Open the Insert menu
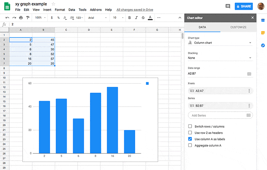Viewport: 267px width, 170px height. [x=47, y=10]
